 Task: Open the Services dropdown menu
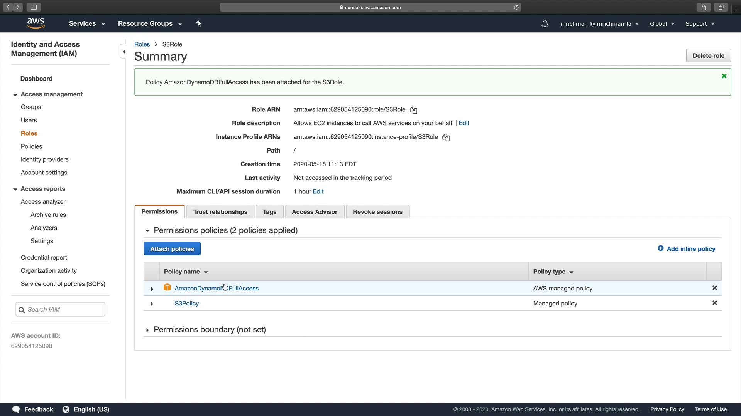[87, 23]
